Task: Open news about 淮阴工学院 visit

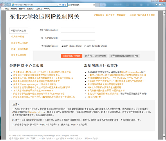Action: (x=42, y=87)
